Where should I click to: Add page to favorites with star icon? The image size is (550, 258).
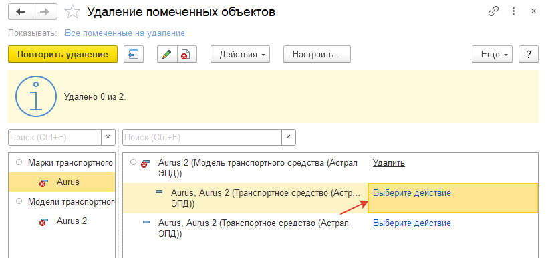(x=73, y=12)
